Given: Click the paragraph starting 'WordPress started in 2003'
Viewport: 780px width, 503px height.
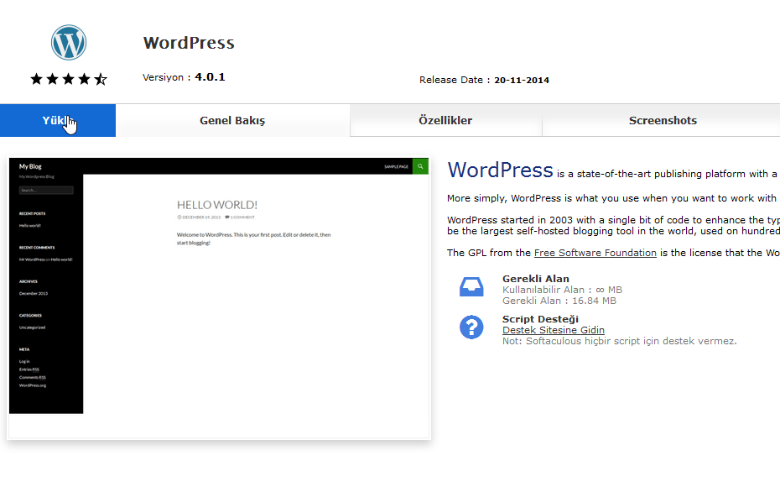Looking at the screenshot, I should click(x=613, y=226).
